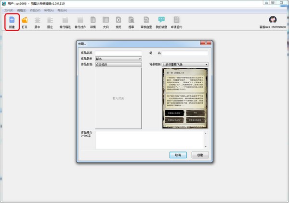This screenshot has height=203, width=289.
Task: Click the customer service avatar icon
Action: tap(272, 20)
